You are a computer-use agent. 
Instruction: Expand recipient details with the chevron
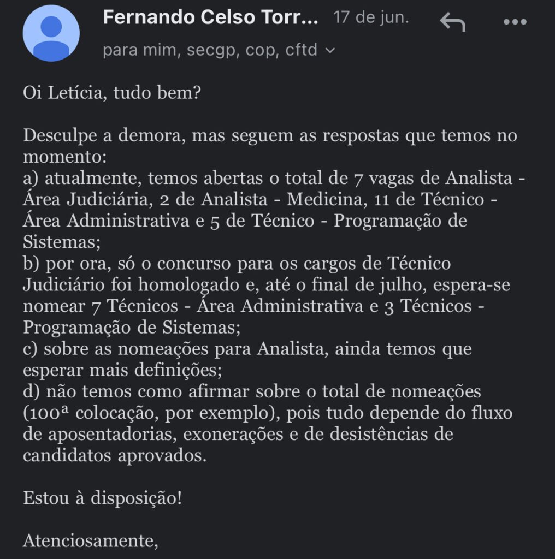coord(330,51)
